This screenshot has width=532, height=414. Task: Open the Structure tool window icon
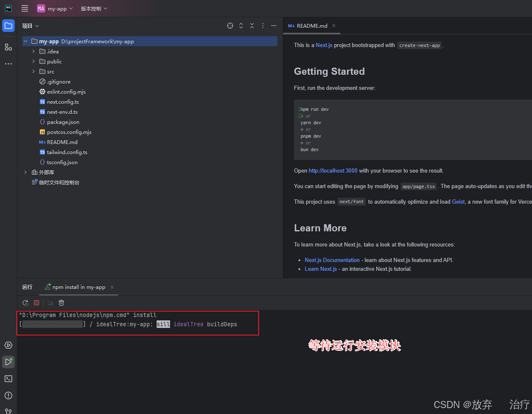(x=8, y=47)
